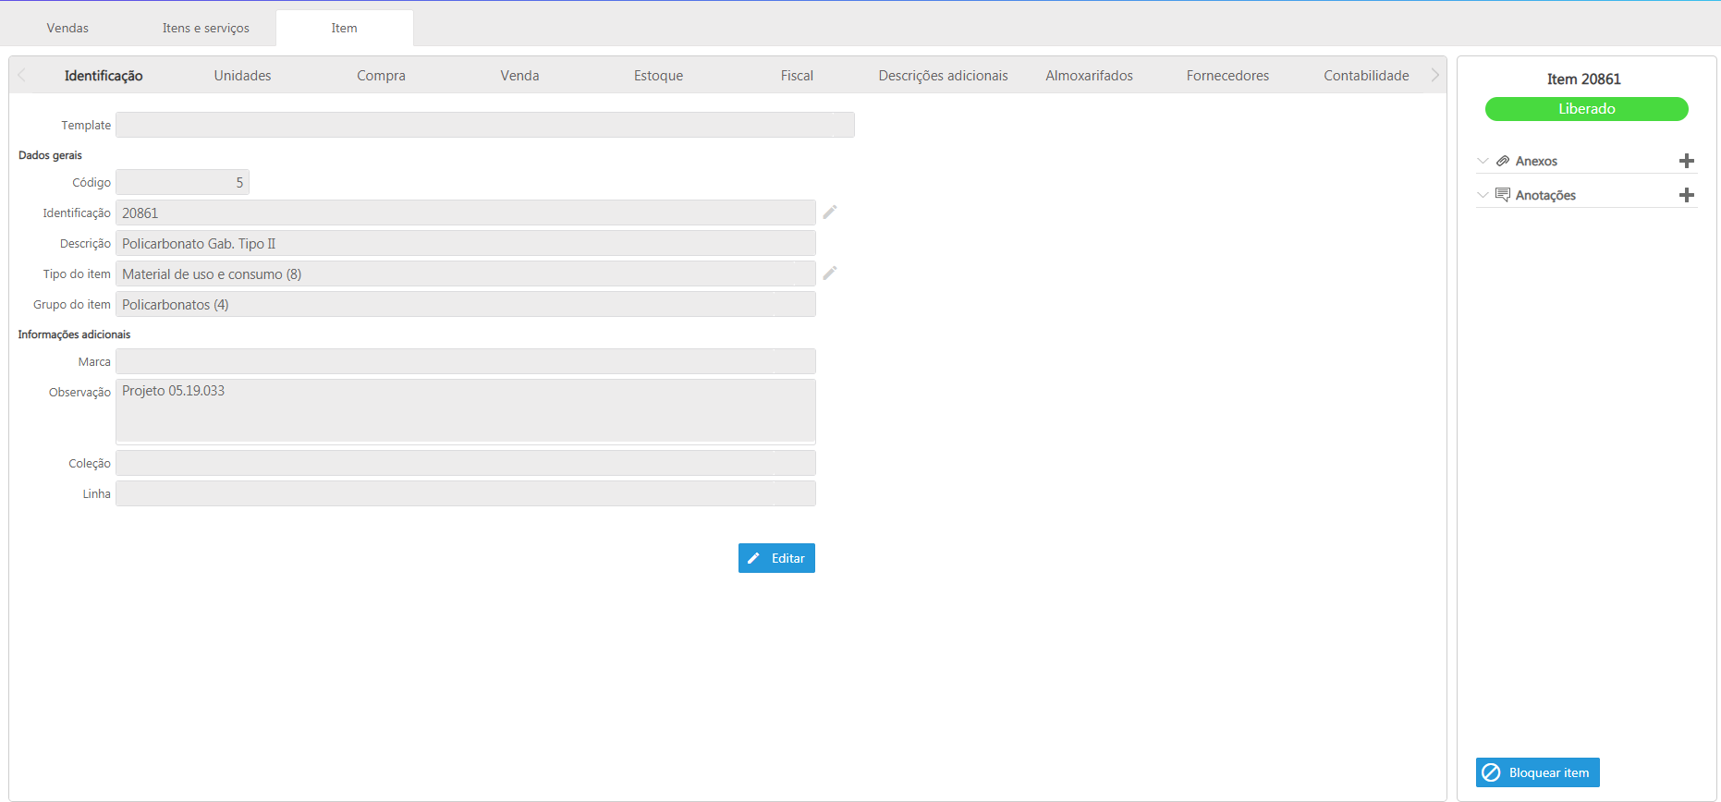Click the Bloquear item button
Image resolution: width=1721 pixels, height=802 pixels.
(1538, 772)
